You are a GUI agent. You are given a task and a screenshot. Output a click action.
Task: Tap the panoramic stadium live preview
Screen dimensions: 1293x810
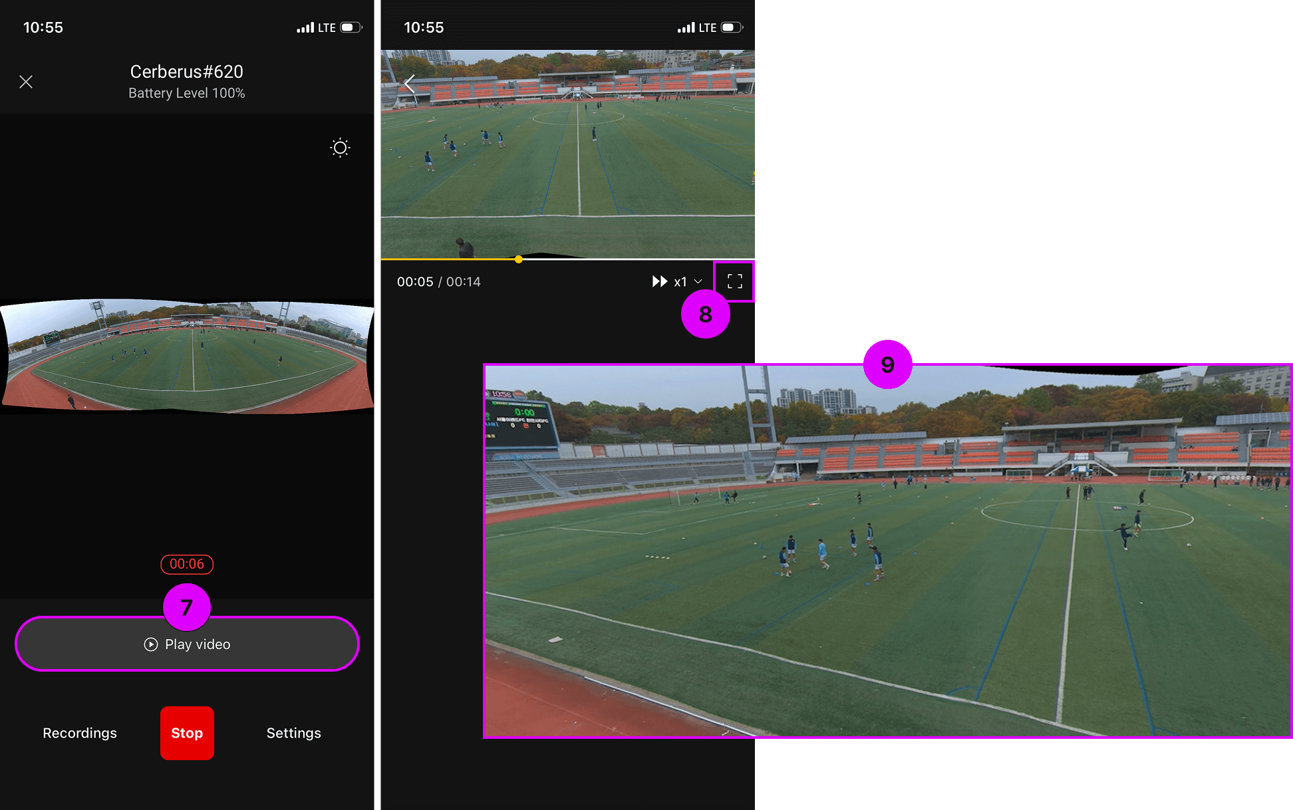[x=187, y=356]
